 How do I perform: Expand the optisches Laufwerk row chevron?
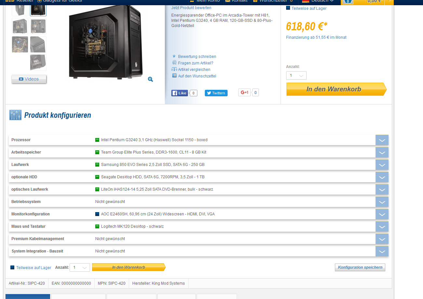(x=382, y=189)
